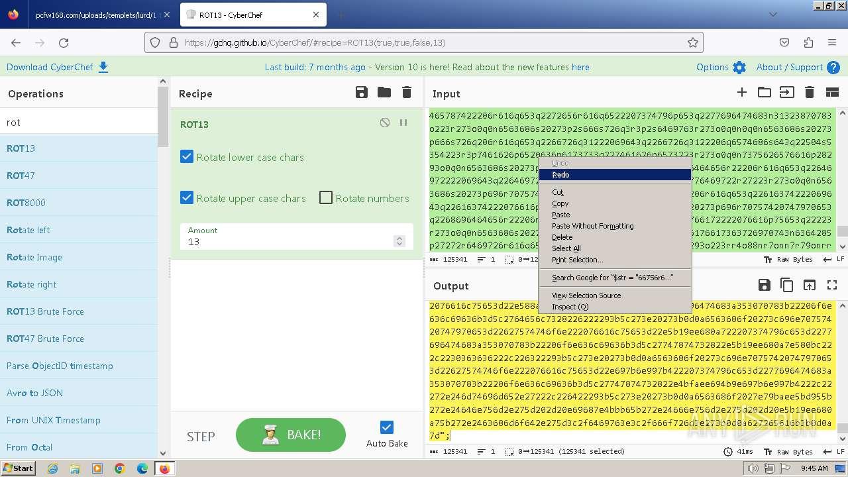Open the input Raw Bytes encoding selector
This screenshot has width=848, height=477.
tap(788, 260)
